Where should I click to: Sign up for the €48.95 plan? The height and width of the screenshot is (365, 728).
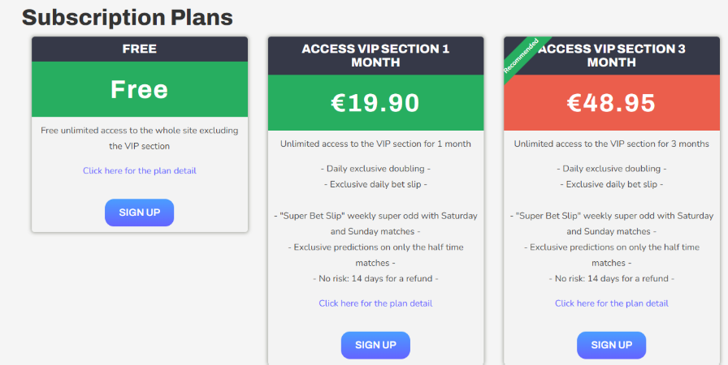(611, 345)
